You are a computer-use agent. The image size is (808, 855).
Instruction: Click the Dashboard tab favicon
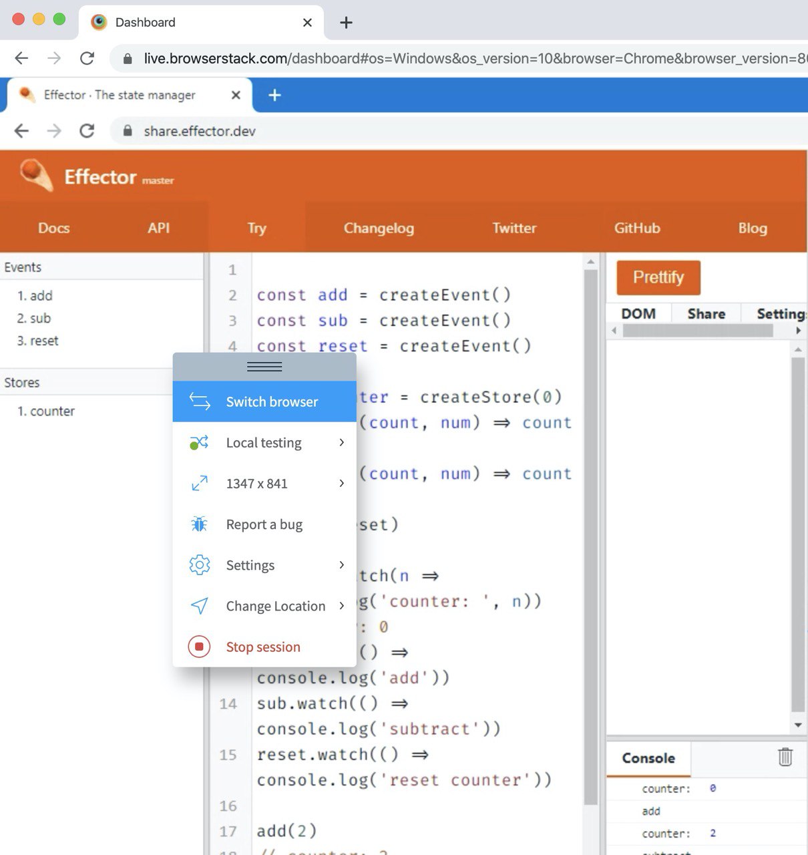(99, 22)
